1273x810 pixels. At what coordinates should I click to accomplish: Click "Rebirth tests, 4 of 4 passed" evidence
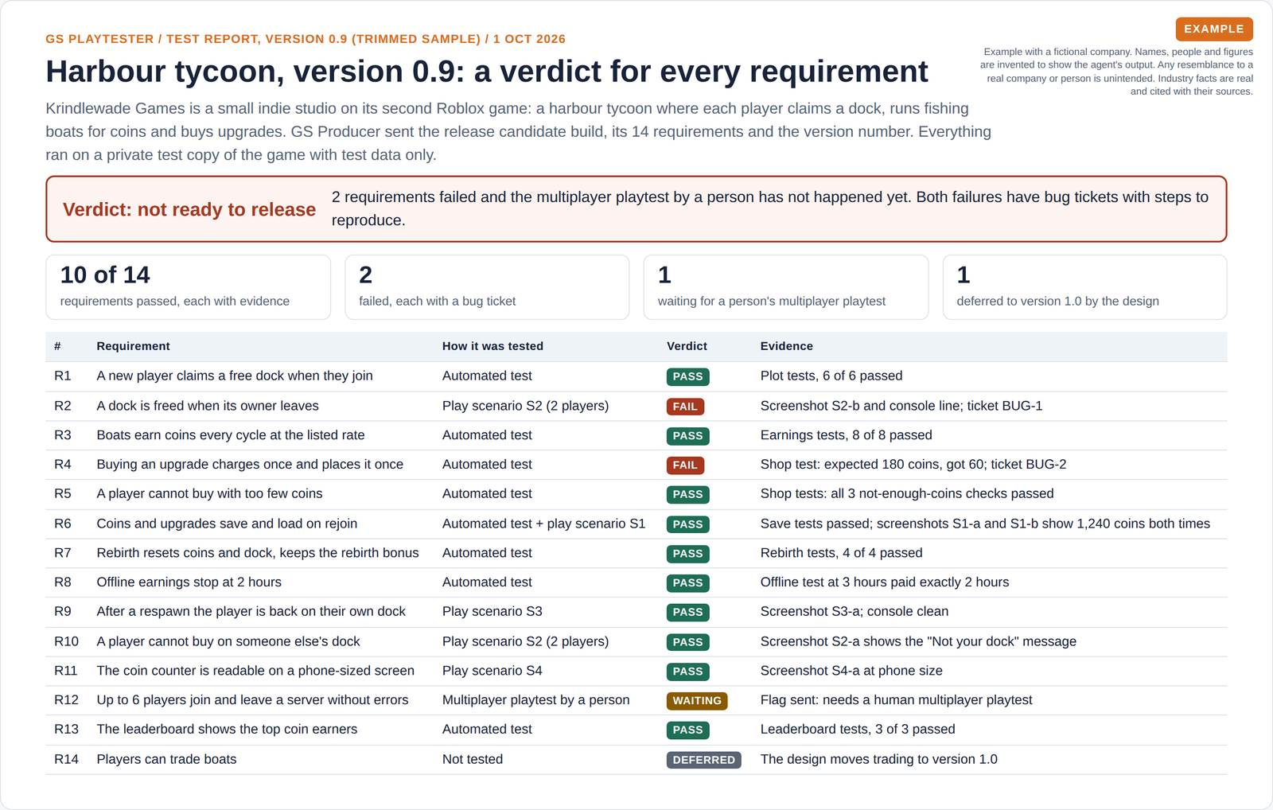pos(841,552)
